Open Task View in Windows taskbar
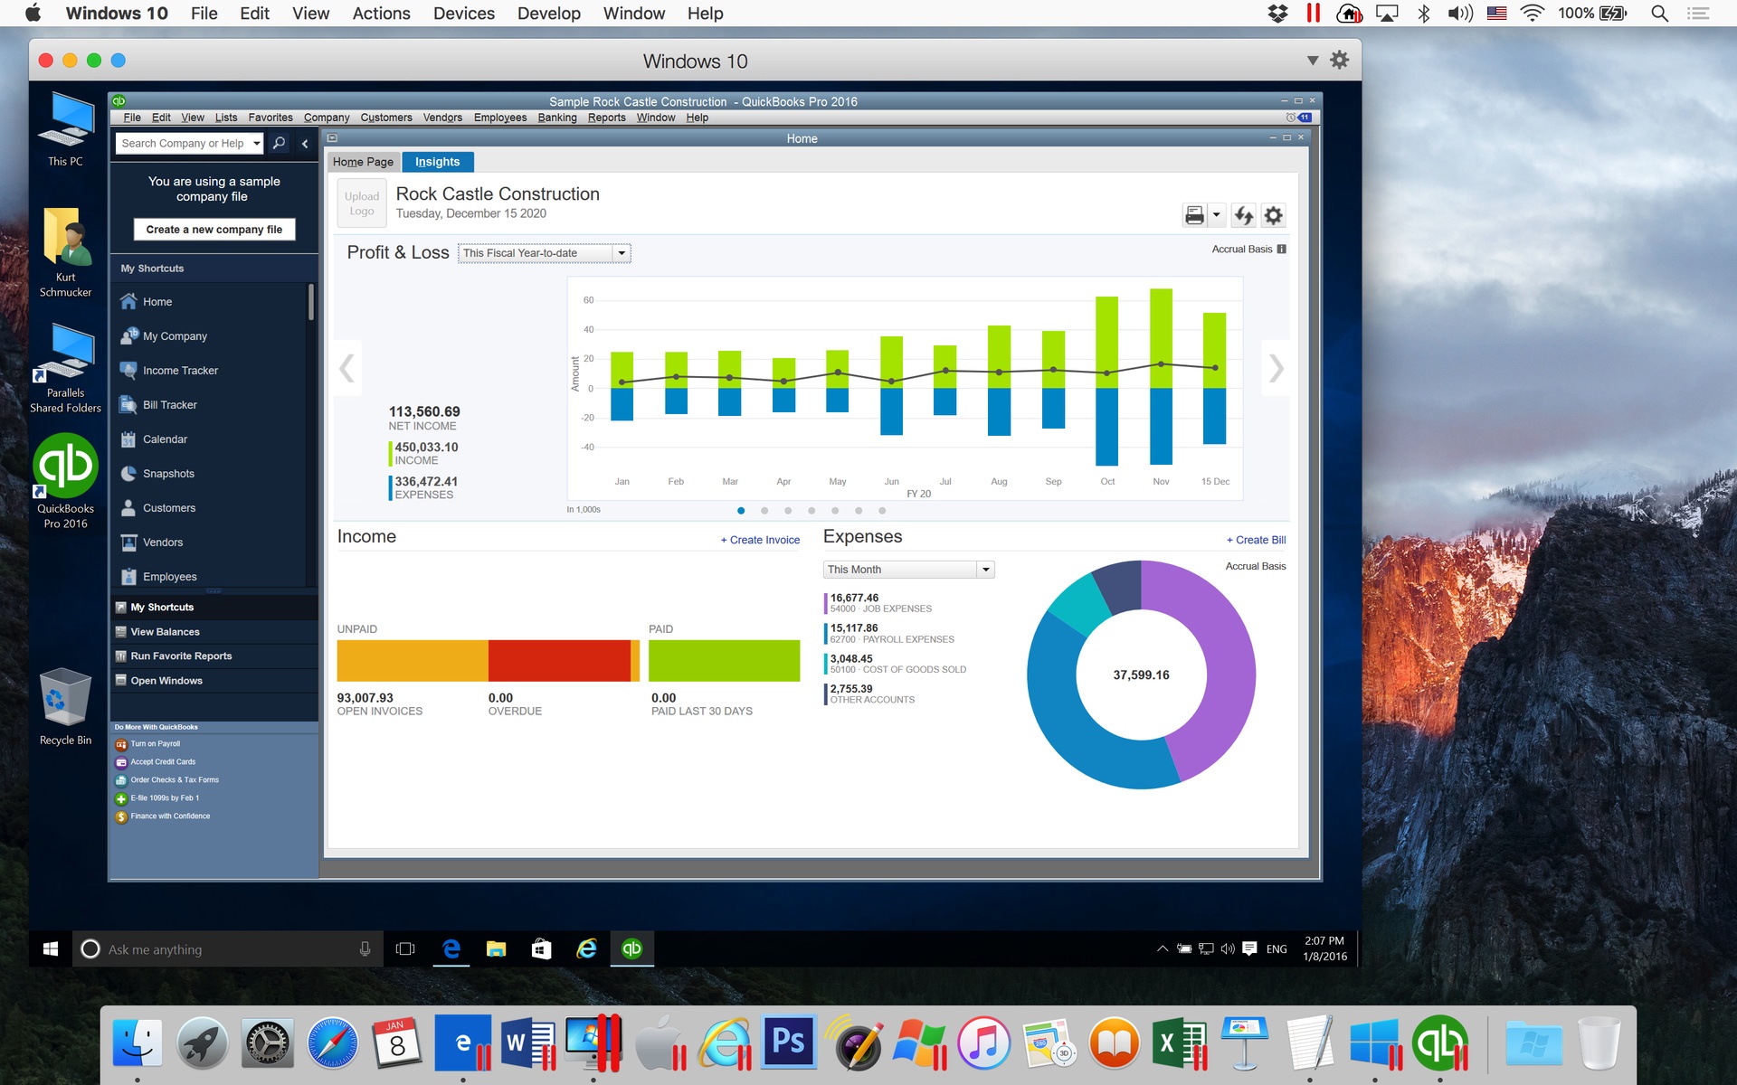The height and width of the screenshot is (1085, 1737). (405, 948)
